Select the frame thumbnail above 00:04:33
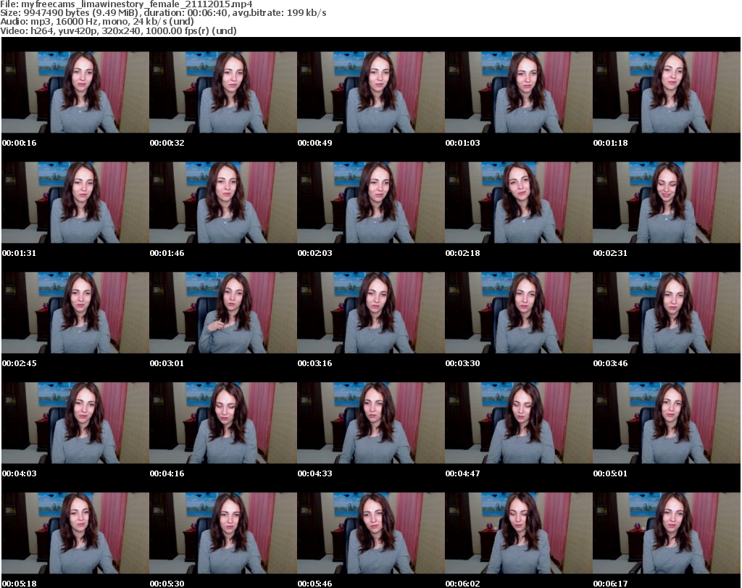The height and width of the screenshot is (588, 742). coord(371,423)
